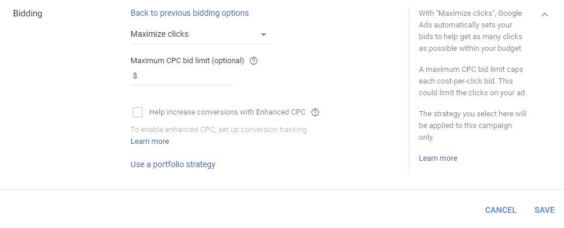
Task: Click the 'applied to this campaign only' note
Action: 473,125
